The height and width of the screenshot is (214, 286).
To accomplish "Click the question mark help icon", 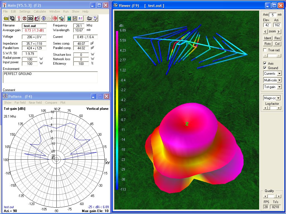I will (x=95, y=18).
